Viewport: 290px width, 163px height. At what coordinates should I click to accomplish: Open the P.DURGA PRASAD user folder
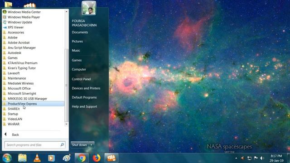tap(84, 23)
